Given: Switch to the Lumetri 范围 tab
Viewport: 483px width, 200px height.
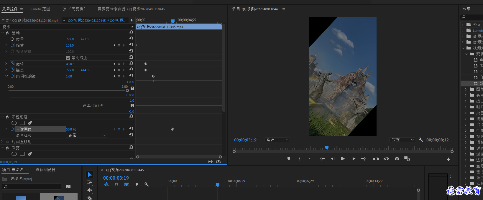Looking at the screenshot, I should (40, 9).
